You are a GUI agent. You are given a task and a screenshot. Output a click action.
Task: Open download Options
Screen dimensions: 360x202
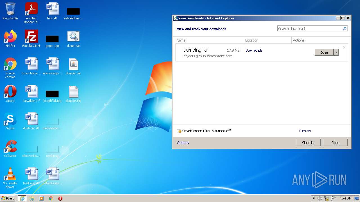click(183, 143)
